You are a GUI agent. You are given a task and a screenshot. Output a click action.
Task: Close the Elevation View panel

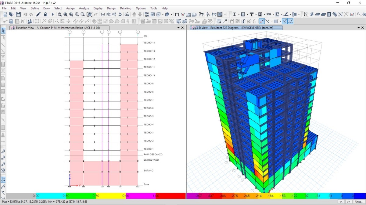[x=183, y=28]
